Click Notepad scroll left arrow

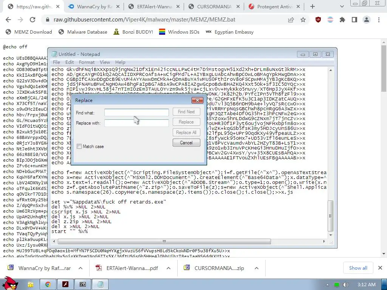[54, 241]
